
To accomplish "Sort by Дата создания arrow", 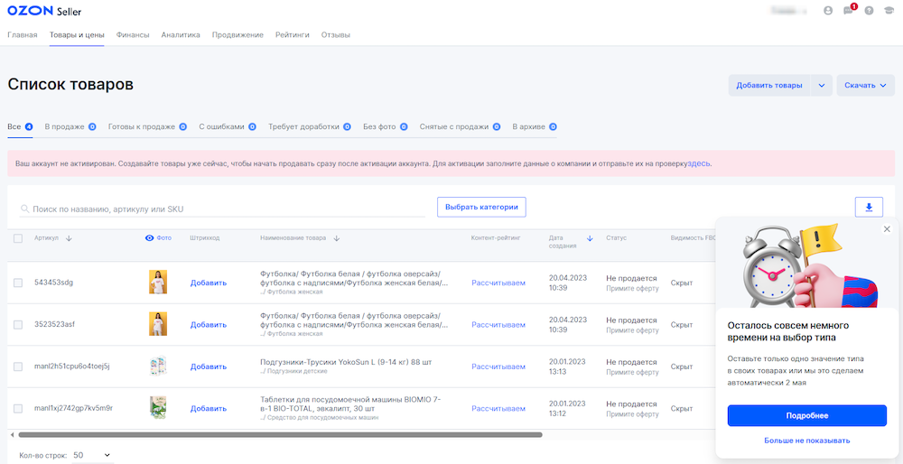I will [590, 238].
